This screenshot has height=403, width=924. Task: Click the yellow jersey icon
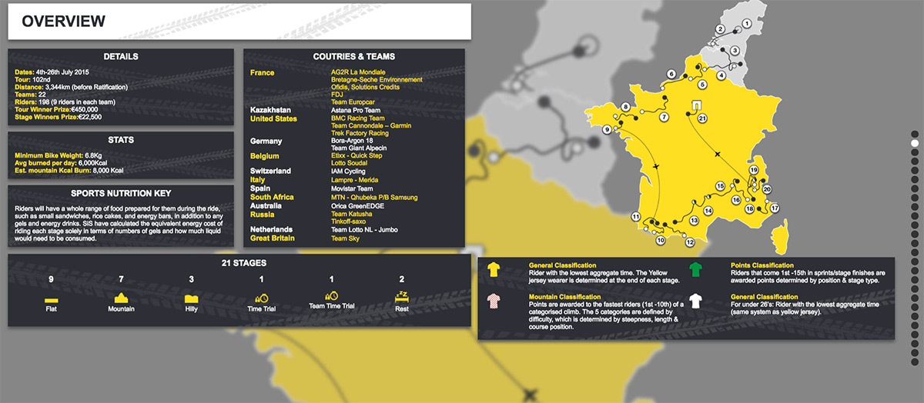click(x=494, y=270)
